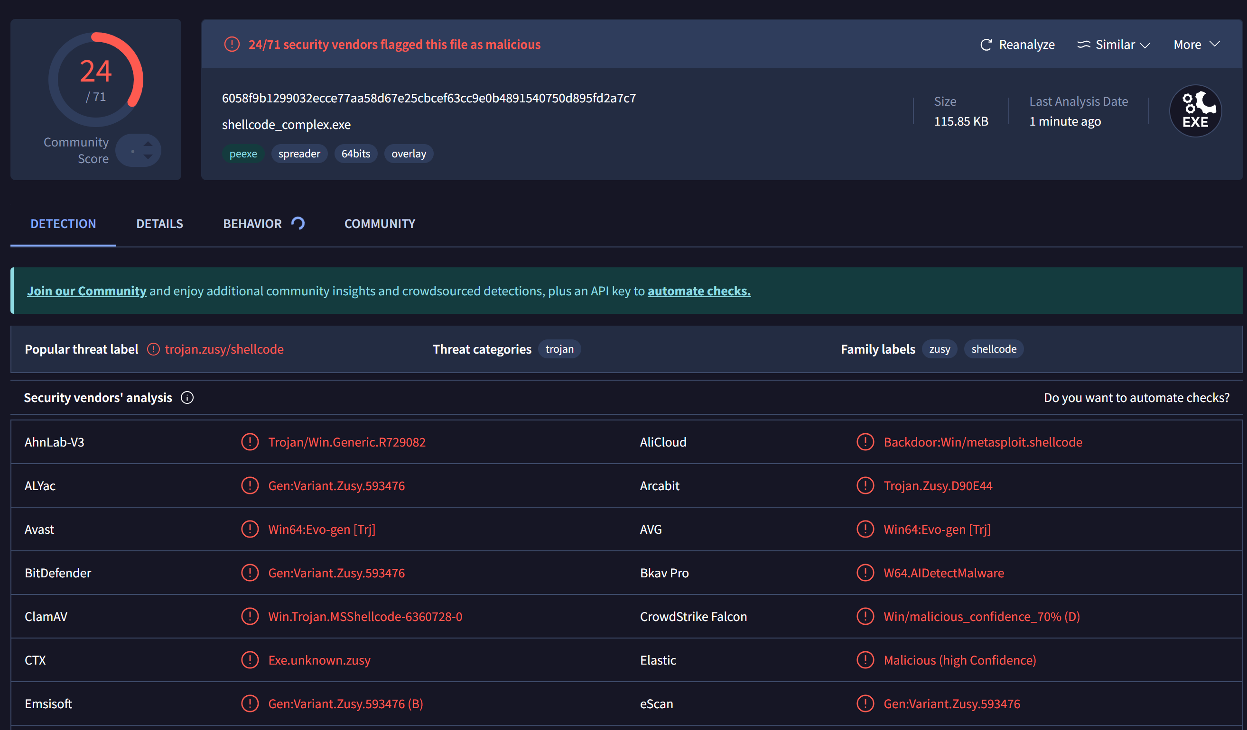
Task: Open the Community tab
Action: [380, 224]
